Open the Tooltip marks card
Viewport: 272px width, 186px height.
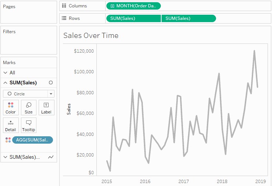click(29, 125)
